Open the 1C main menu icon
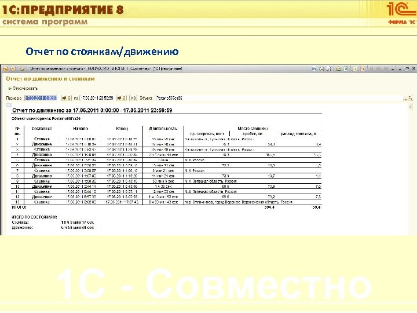Screen dimensions: 417x313 (x=5, y=68)
